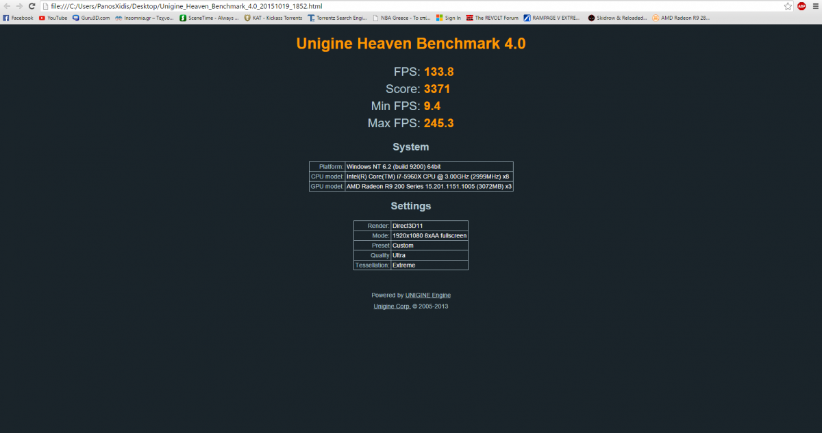The image size is (822, 433).
Task: Click the GPU model: label cell
Action: 327,186
